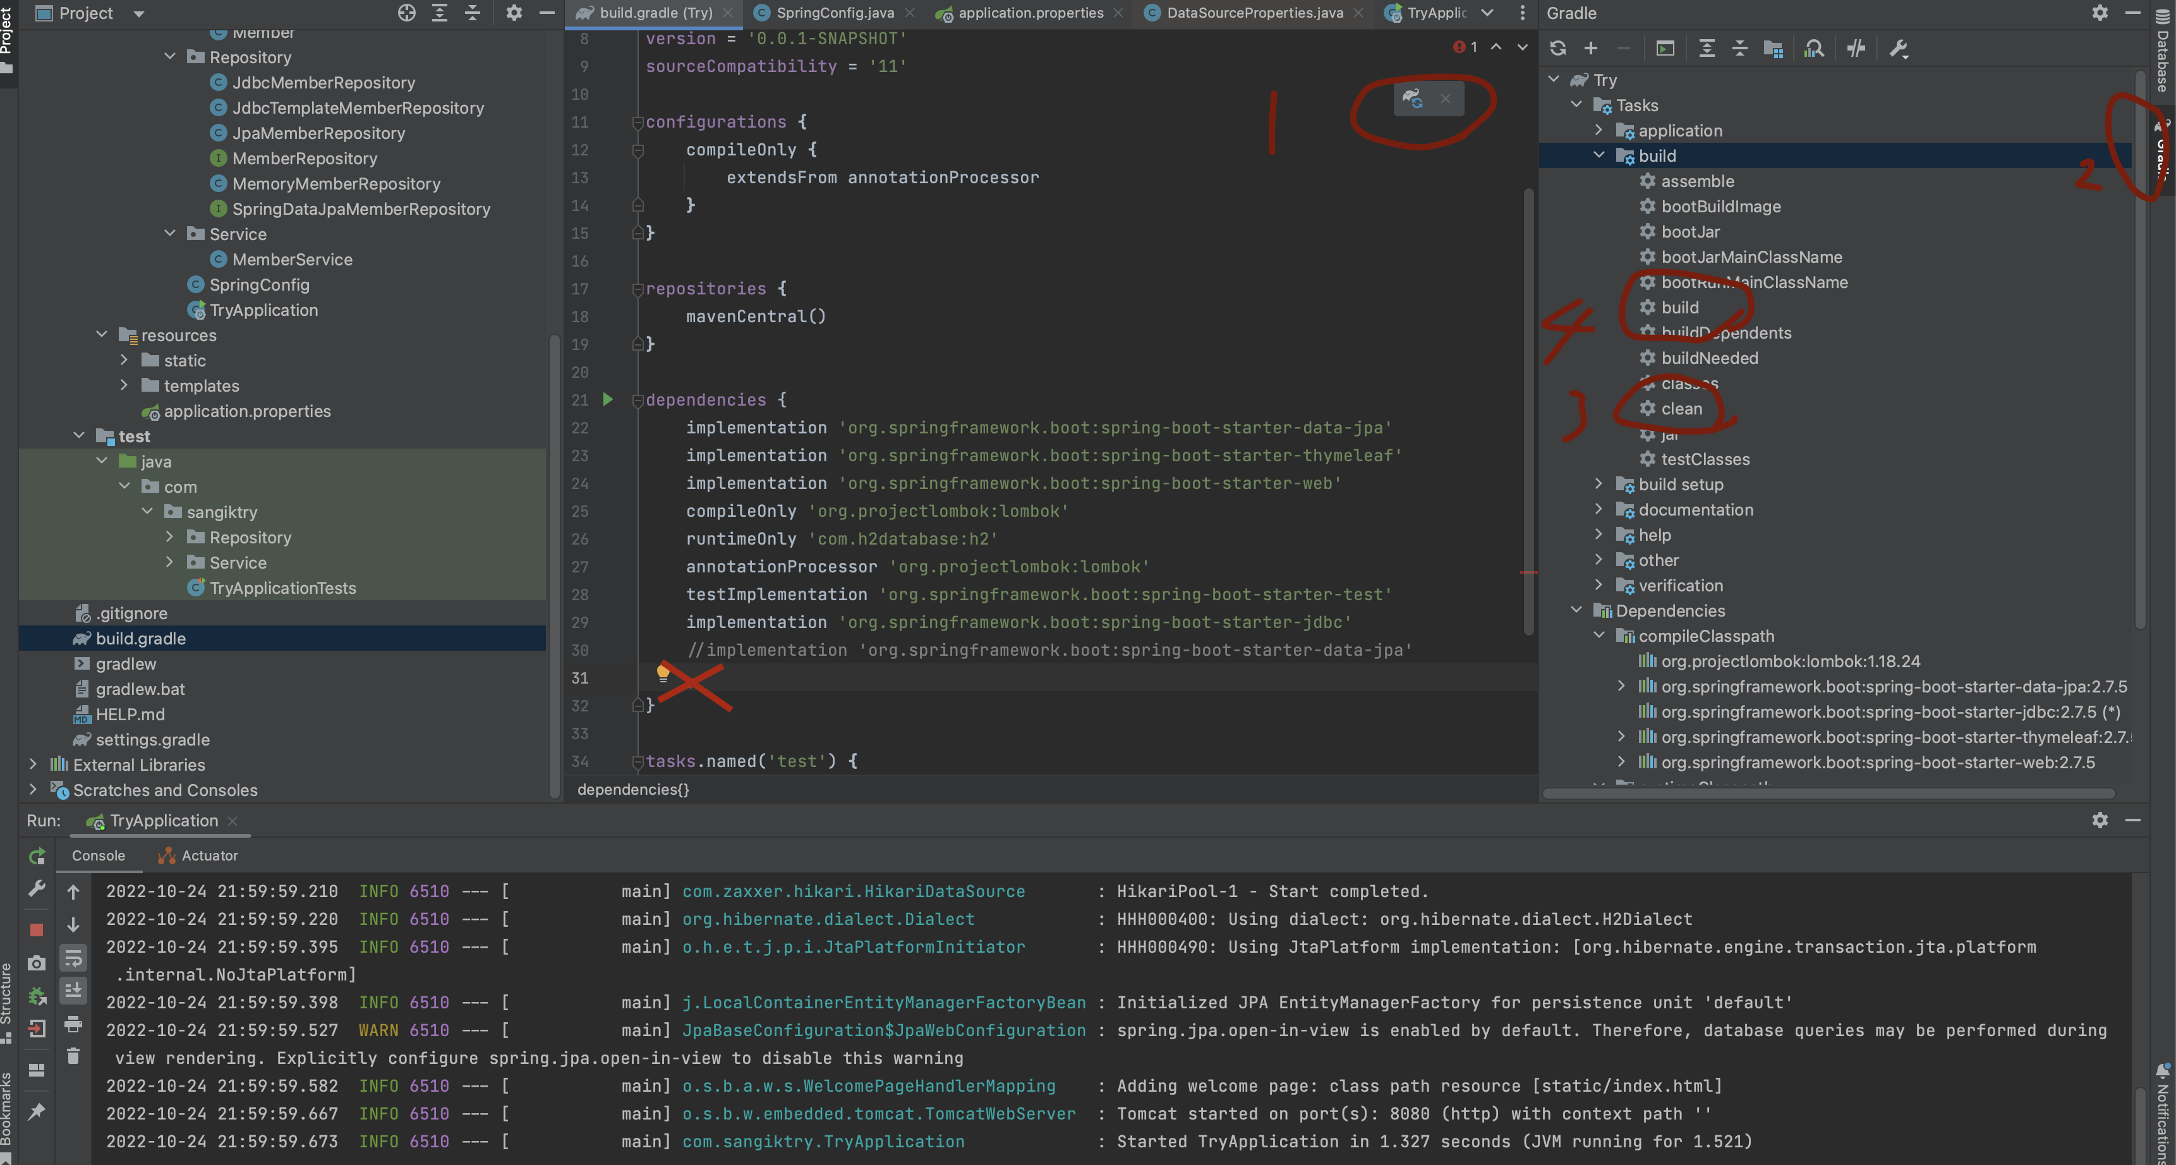Collapse Repository folder under main

[x=170, y=57]
